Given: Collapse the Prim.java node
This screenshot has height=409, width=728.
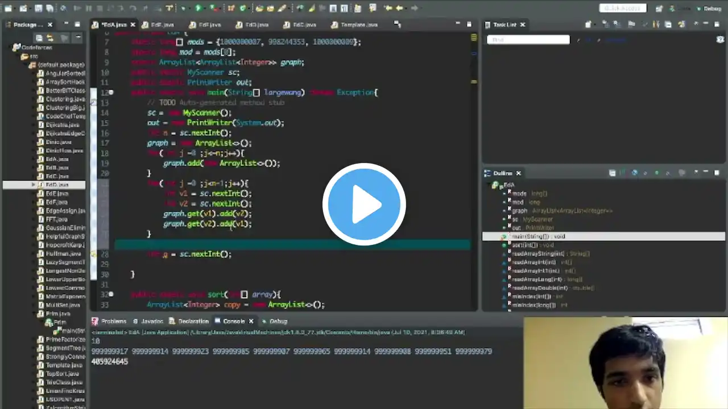Looking at the screenshot, I should coord(33,314).
